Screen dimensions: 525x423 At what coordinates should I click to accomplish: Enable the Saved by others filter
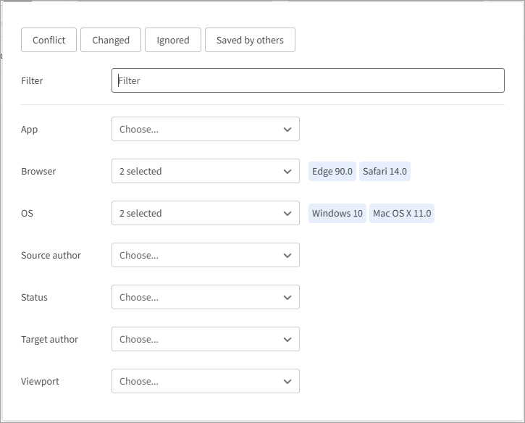pos(250,41)
